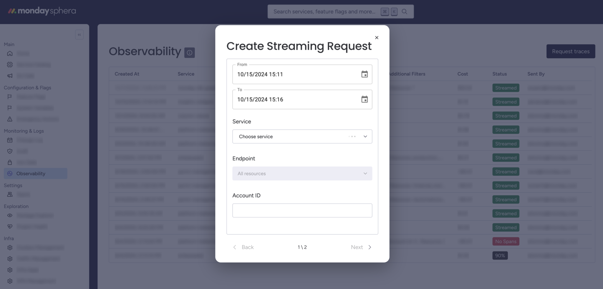Click the lock icon under Monitoring & Logs
The image size is (603, 289).
point(10,162)
